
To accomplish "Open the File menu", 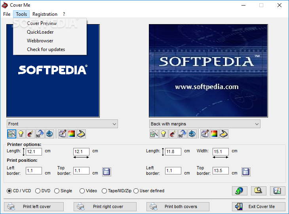I will coord(7,14).
